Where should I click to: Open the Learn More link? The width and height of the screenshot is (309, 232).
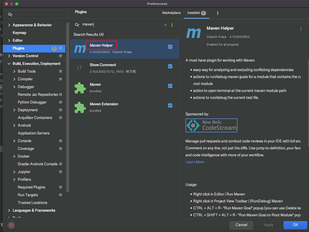point(195,162)
